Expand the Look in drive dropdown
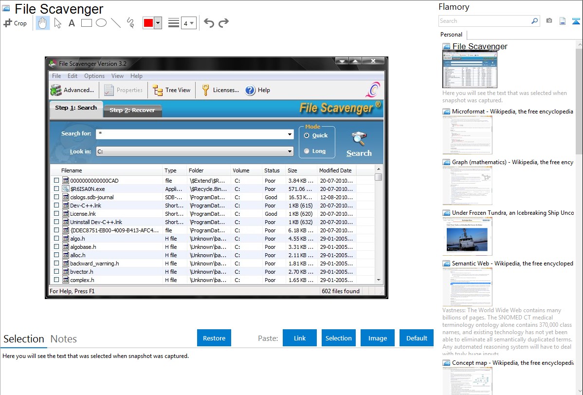The image size is (583, 395). tap(290, 151)
